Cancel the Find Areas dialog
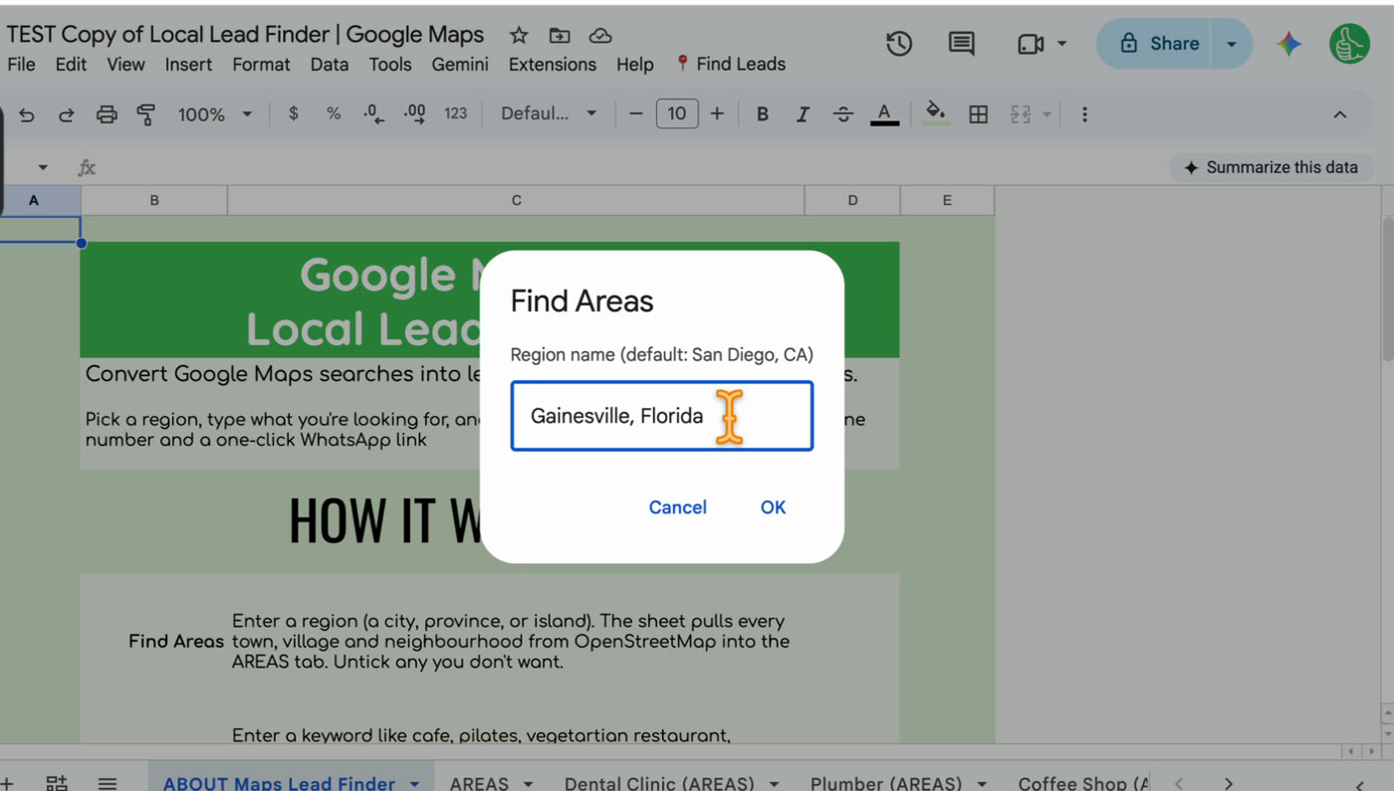1394x791 pixels. coord(678,507)
